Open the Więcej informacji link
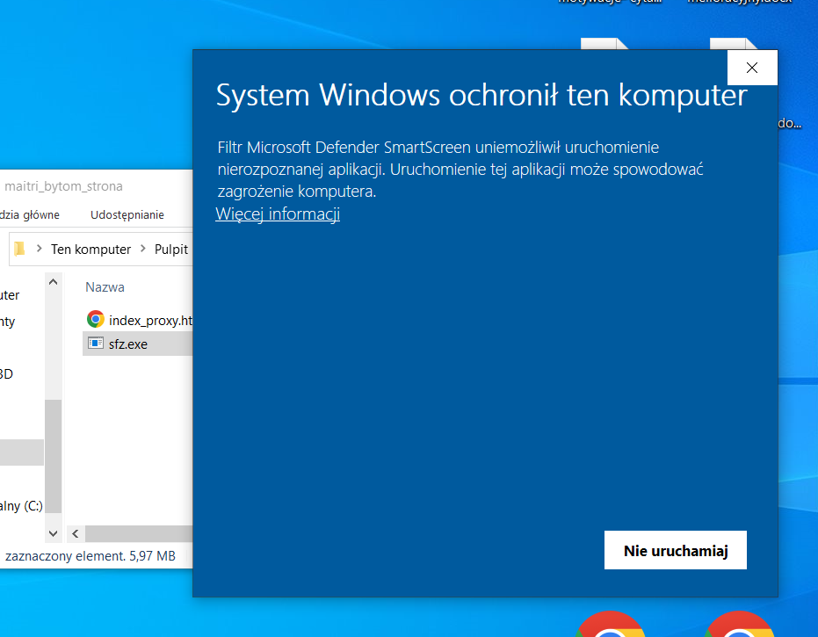The height and width of the screenshot is (637, 818). pyautogui.click(x=278, y=214)
